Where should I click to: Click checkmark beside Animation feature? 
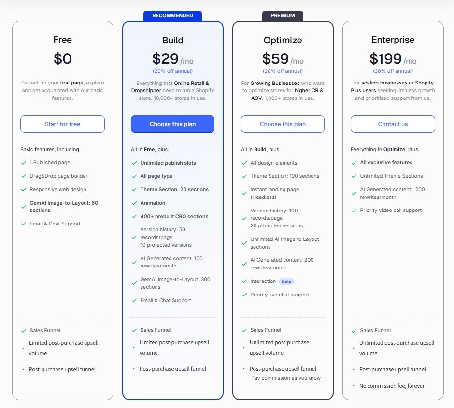pos(134,203)
